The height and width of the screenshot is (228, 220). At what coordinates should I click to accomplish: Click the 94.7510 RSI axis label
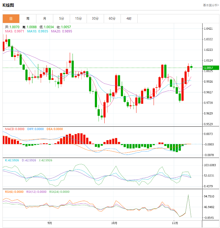(209, 196)
